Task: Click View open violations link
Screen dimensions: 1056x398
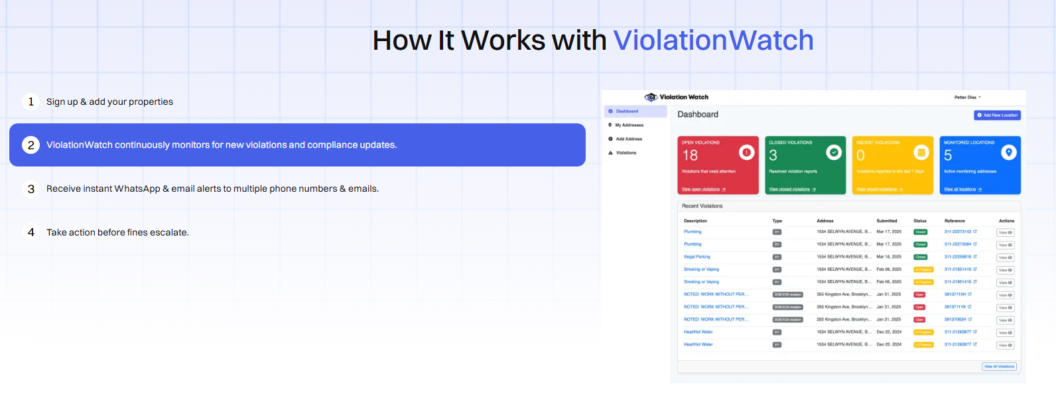Action: [704, 189]
